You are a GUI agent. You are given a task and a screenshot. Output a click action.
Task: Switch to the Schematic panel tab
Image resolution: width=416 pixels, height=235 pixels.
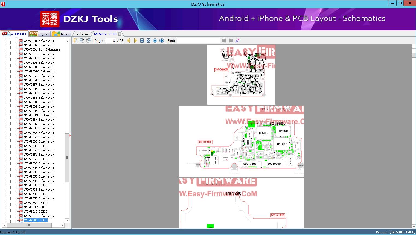pos(14,34)
